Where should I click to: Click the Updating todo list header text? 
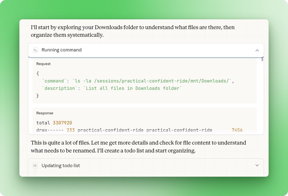pyautogui.click(x=60, y=165)
